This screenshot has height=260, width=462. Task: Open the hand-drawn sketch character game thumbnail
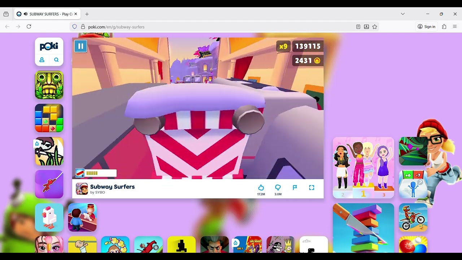pyautogui.click(x=49, y=151)
